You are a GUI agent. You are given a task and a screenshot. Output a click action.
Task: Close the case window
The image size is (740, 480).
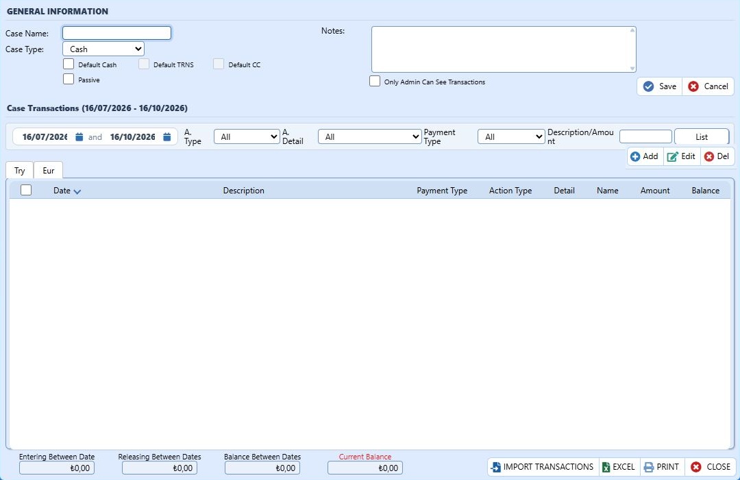[x=711, y=467]
